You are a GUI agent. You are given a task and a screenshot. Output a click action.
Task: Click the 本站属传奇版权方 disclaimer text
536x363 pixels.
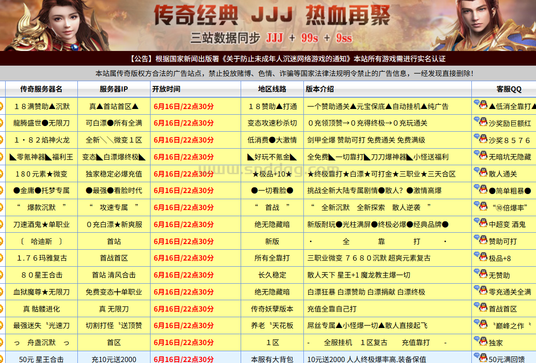[285, 73]
